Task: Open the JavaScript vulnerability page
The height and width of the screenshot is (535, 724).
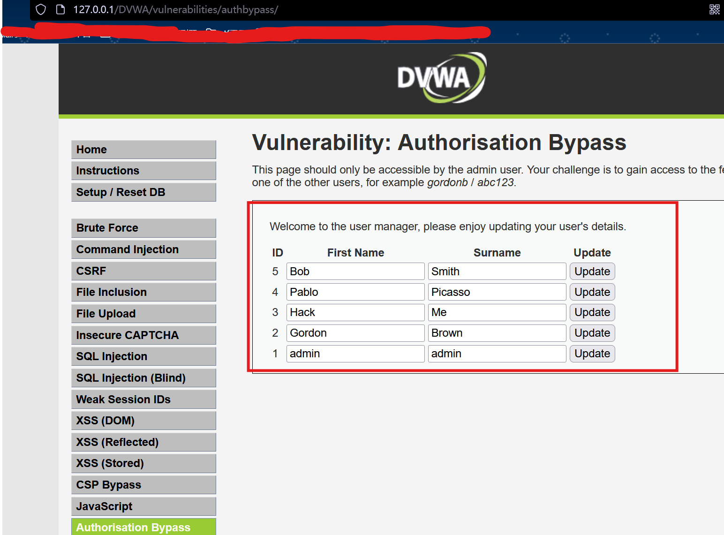Action: 143,506
